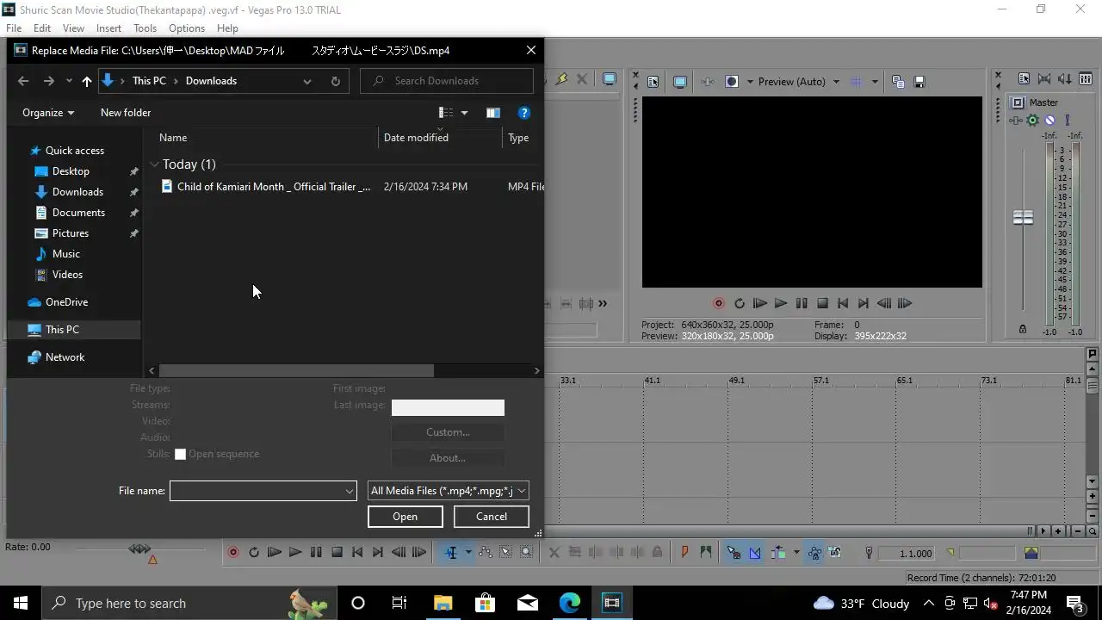Pause playback in the preview window
Screen dimensions: 1102x620
(802, 303)
